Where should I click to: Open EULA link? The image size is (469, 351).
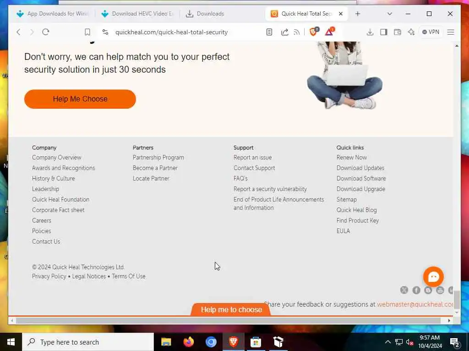(343, 231)
